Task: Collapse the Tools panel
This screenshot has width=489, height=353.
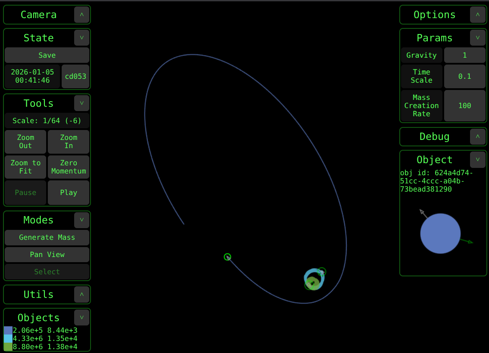Action: point(81,103)
